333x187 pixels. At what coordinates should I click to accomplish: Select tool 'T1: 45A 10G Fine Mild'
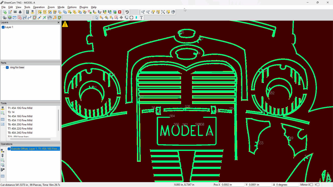[x=20, y=108]
